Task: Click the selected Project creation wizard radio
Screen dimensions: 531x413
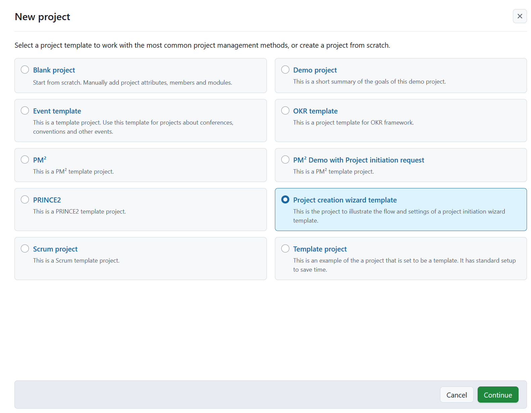Action: point(285,199)
